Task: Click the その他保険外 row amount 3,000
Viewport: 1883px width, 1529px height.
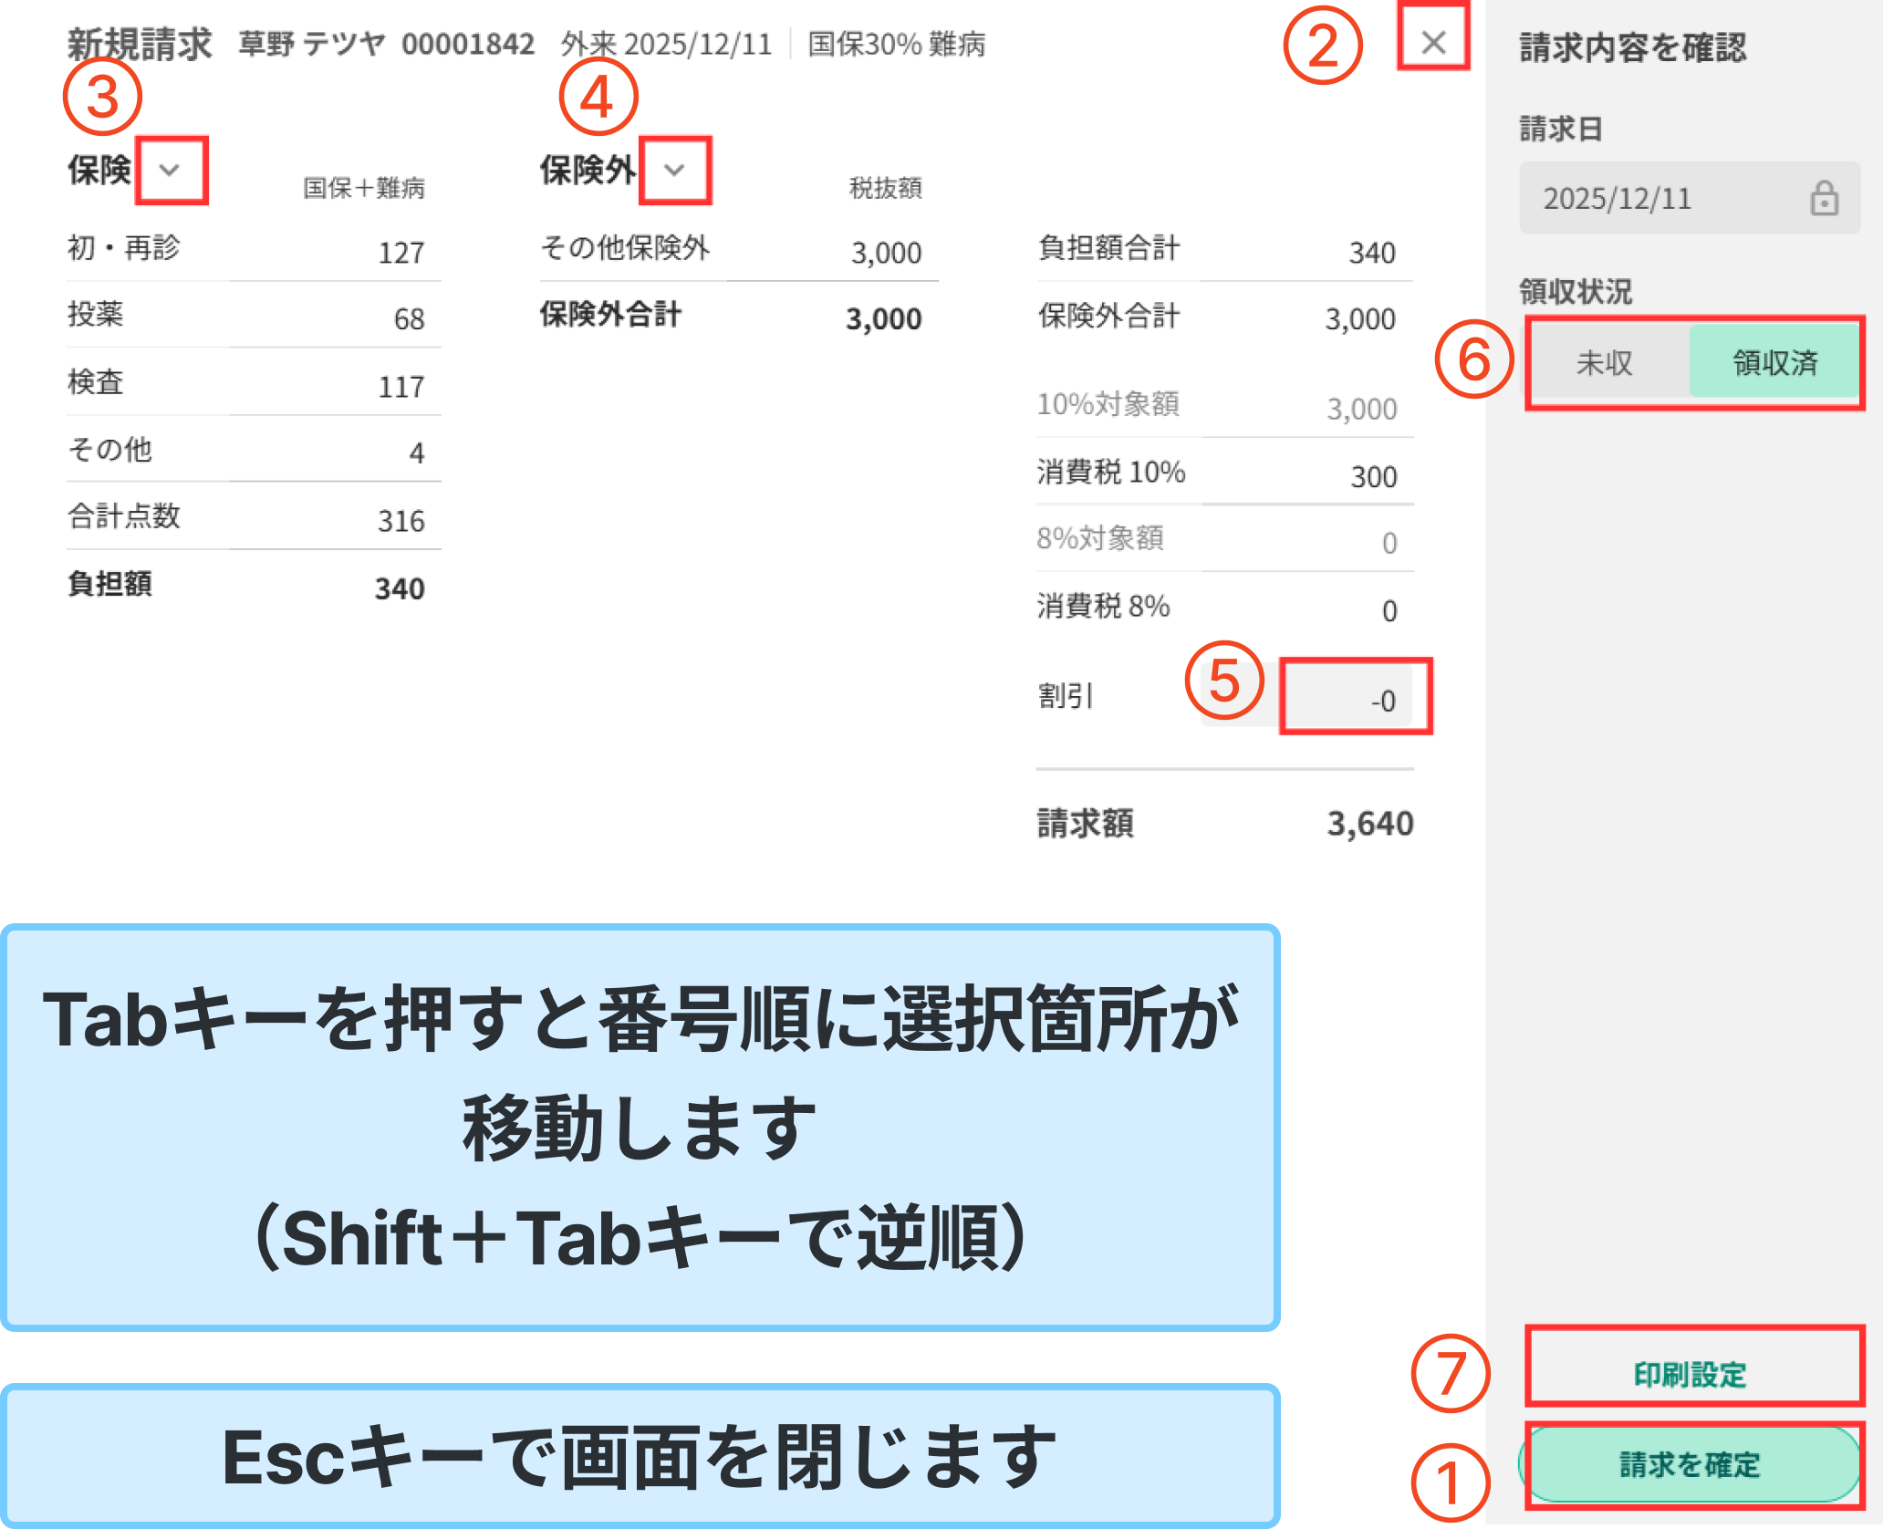Action: click(x=886, y=253)
